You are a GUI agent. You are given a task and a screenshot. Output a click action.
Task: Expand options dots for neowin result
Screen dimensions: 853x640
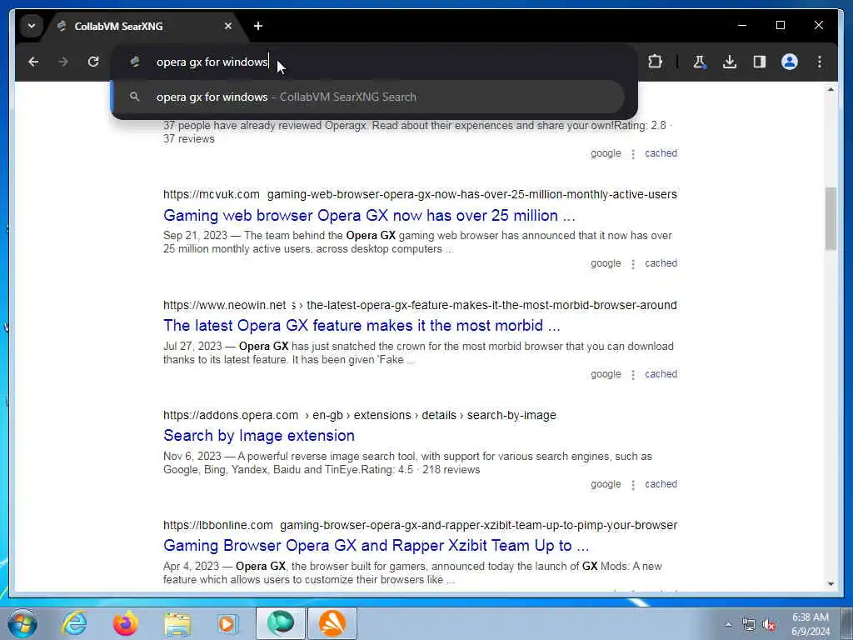tap(633, 375)
